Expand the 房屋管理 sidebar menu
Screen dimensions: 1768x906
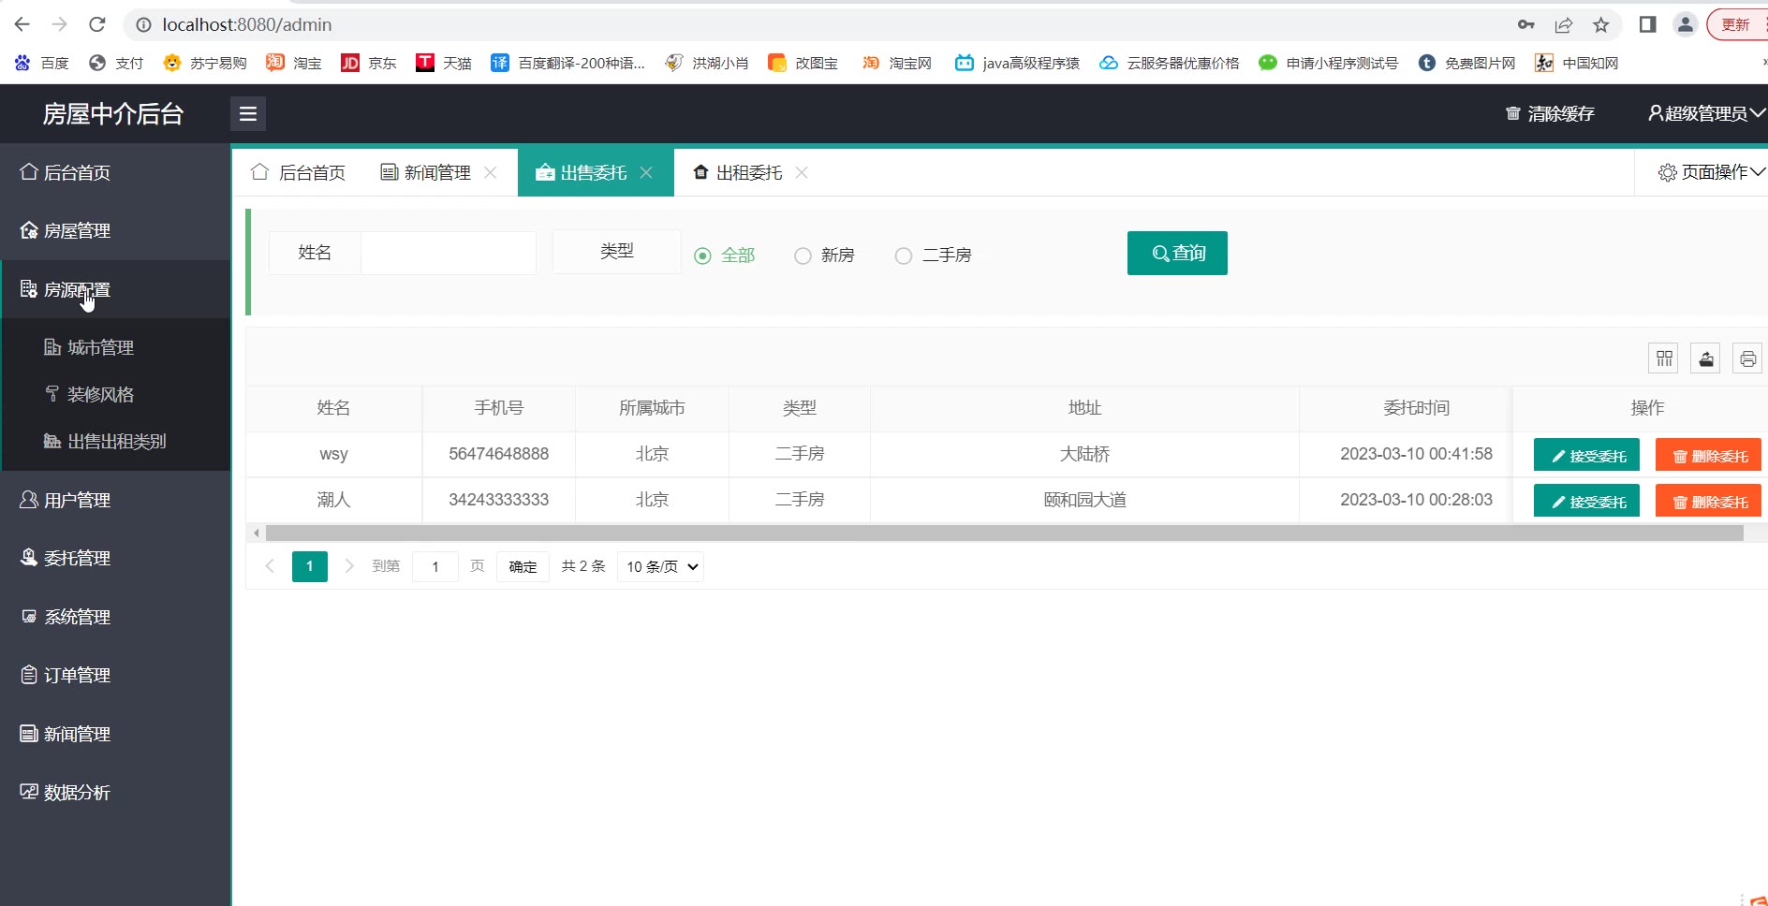[115, 231]
